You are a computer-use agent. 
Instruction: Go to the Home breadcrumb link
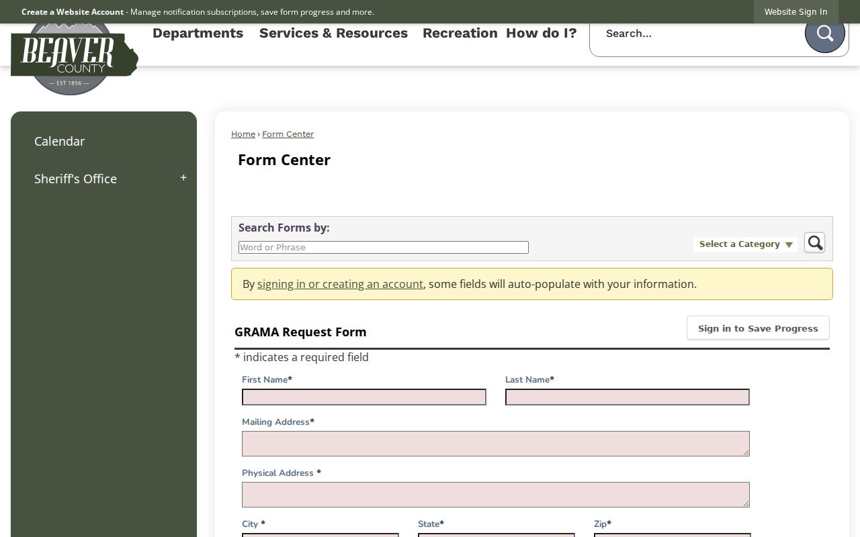243,134
